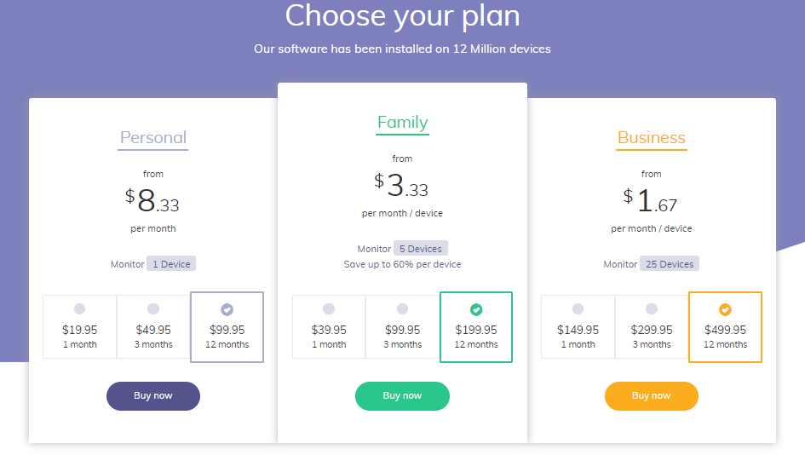Select the Personal $19.95 1 month option
Image resolution: width=805 pixels, height=455 pixels.
point(79,326)
